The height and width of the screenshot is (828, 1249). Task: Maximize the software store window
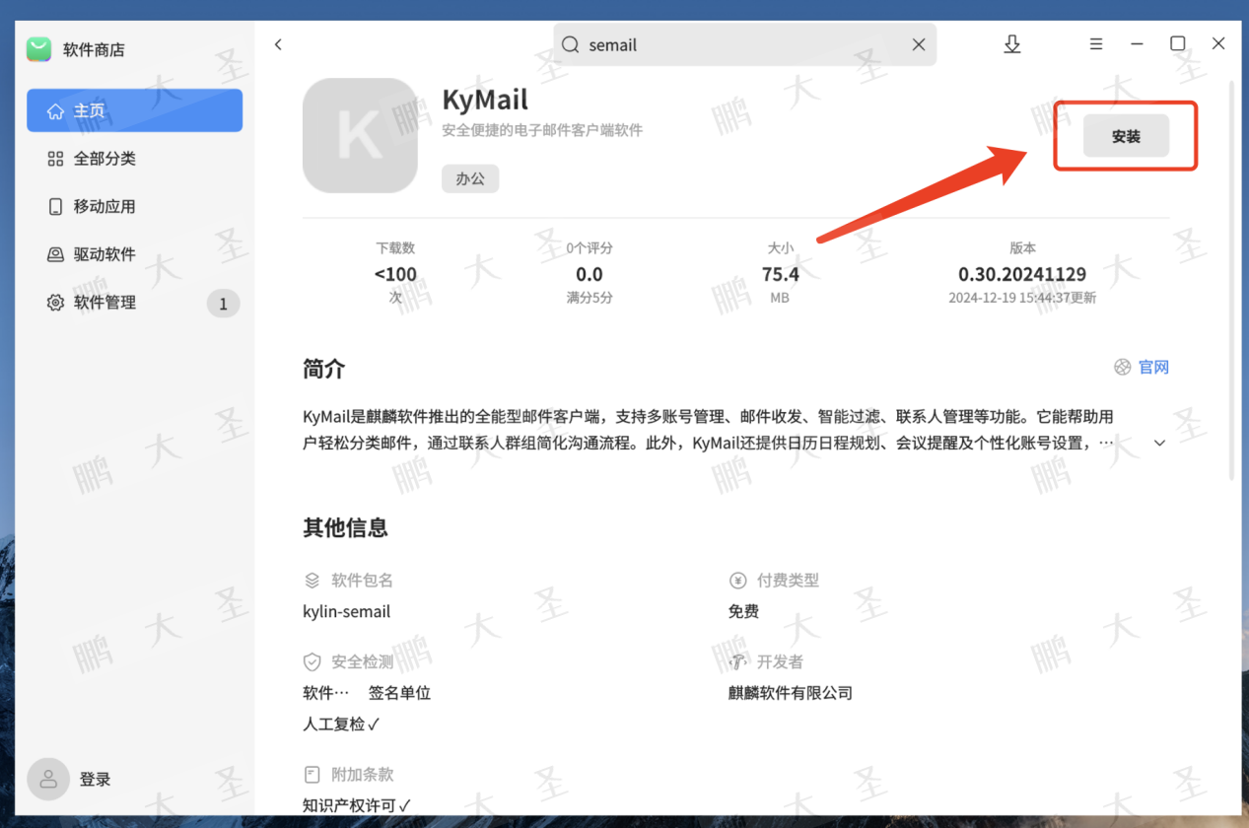pyautogui.click(x=1177, y=43)
